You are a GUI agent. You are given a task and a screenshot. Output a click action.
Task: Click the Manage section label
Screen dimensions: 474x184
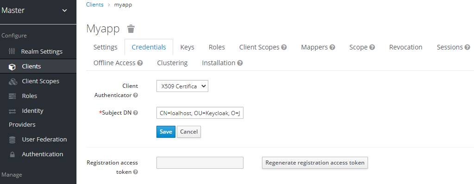[12, 175]
